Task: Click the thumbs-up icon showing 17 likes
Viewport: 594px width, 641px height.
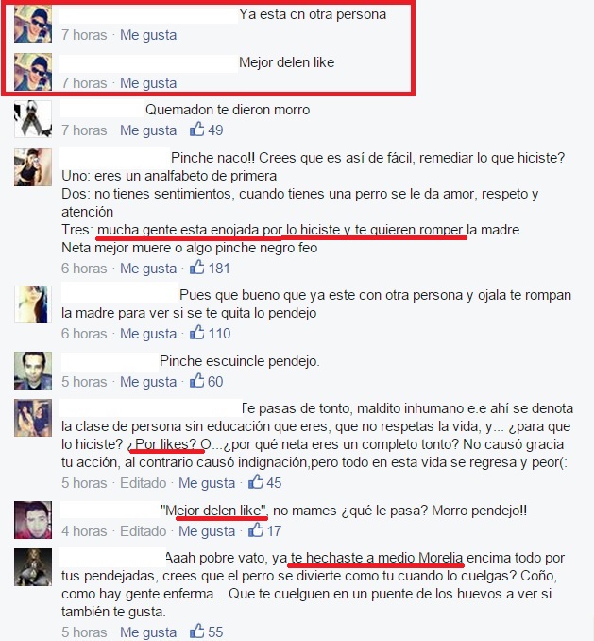Action: pyautogui.click(x=256, y=530)
